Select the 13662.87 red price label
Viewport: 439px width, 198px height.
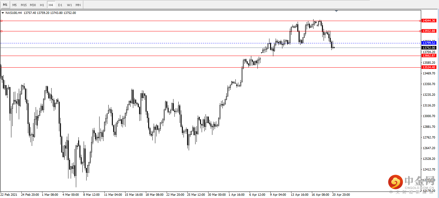(x=429, y=56)
